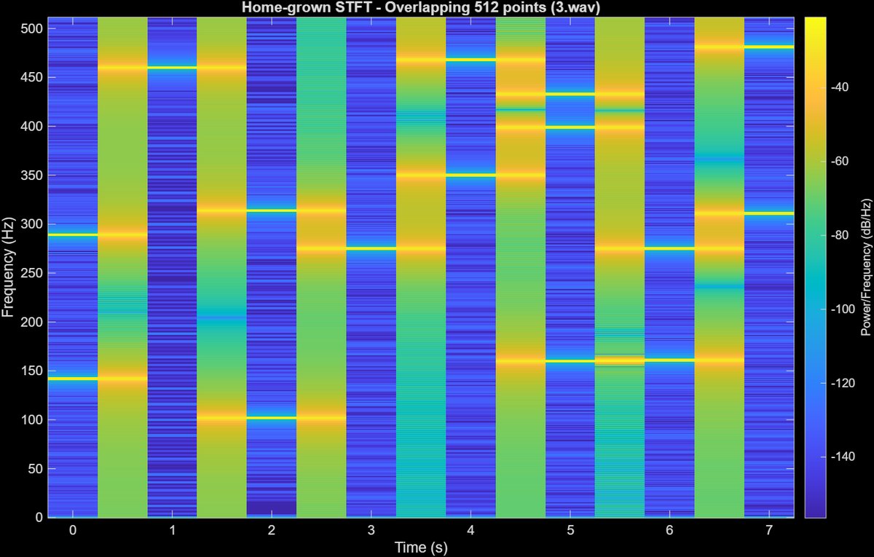
Task: Click the '4' time axis tick label
Action: pyautogui.click(x=471, y=530)
